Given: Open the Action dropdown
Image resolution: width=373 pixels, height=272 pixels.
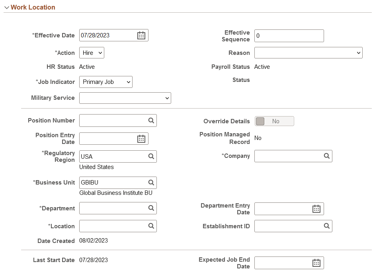Looking at the screenshot, I should [92, 52].
